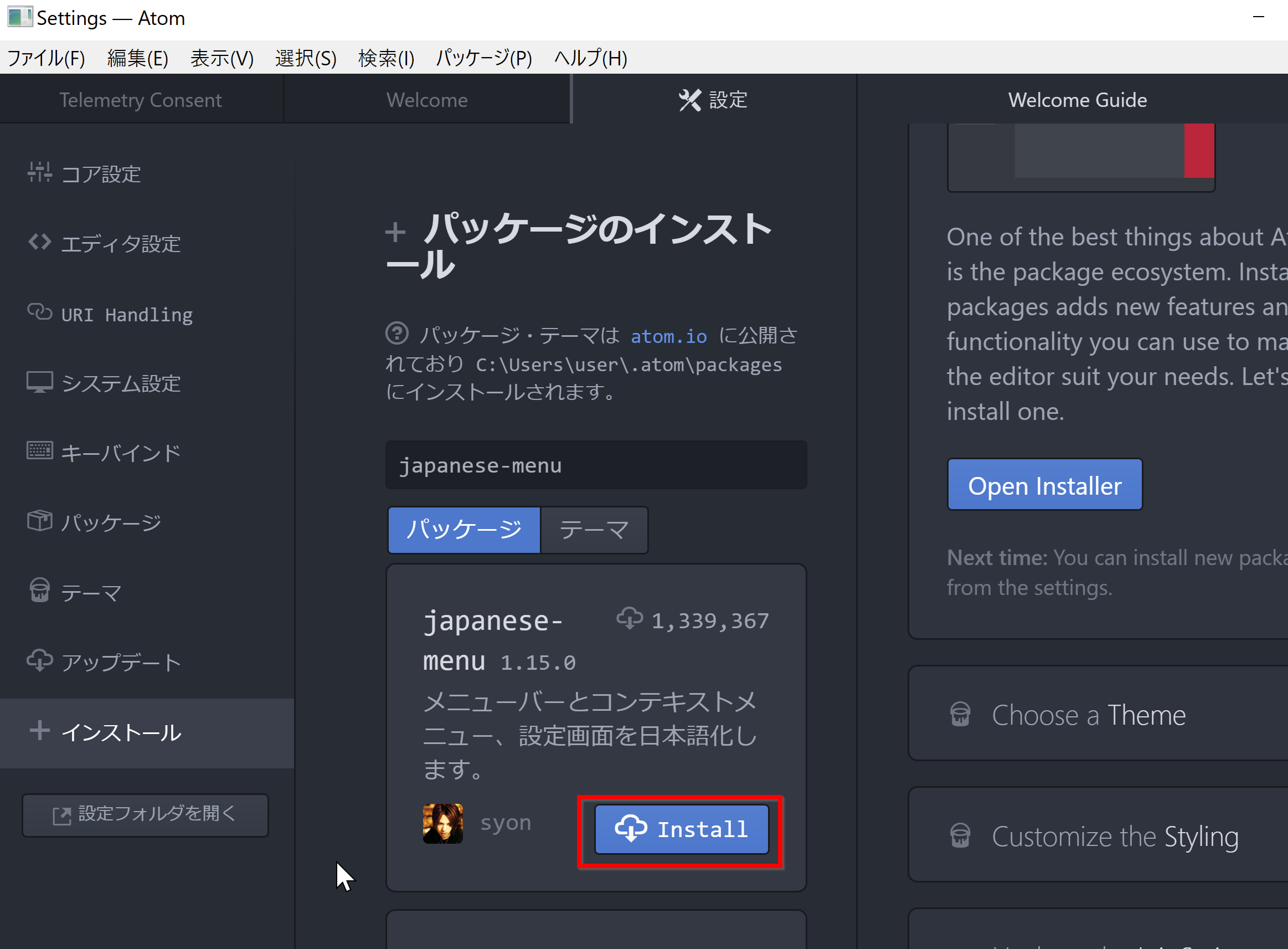Expand the Customize the Styling section
The width and height of the screenshot is (1288, 949).
pyautogui.click(x=1098, y=835)
